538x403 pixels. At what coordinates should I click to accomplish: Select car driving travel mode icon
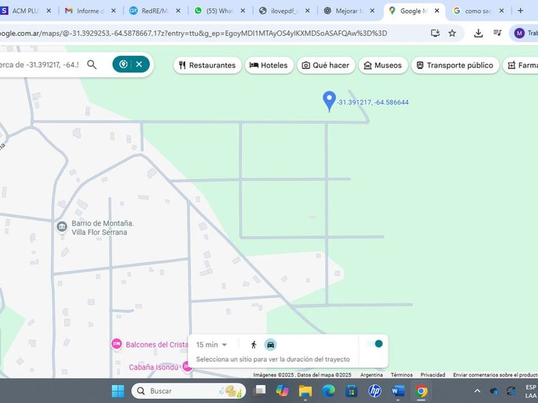point(270,345)
